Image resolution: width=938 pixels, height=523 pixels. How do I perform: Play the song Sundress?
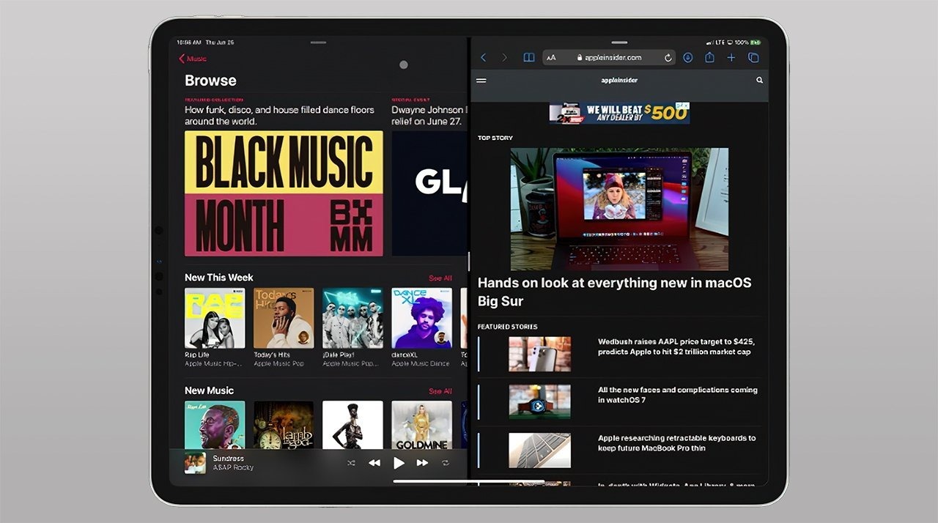click(399, 462)
